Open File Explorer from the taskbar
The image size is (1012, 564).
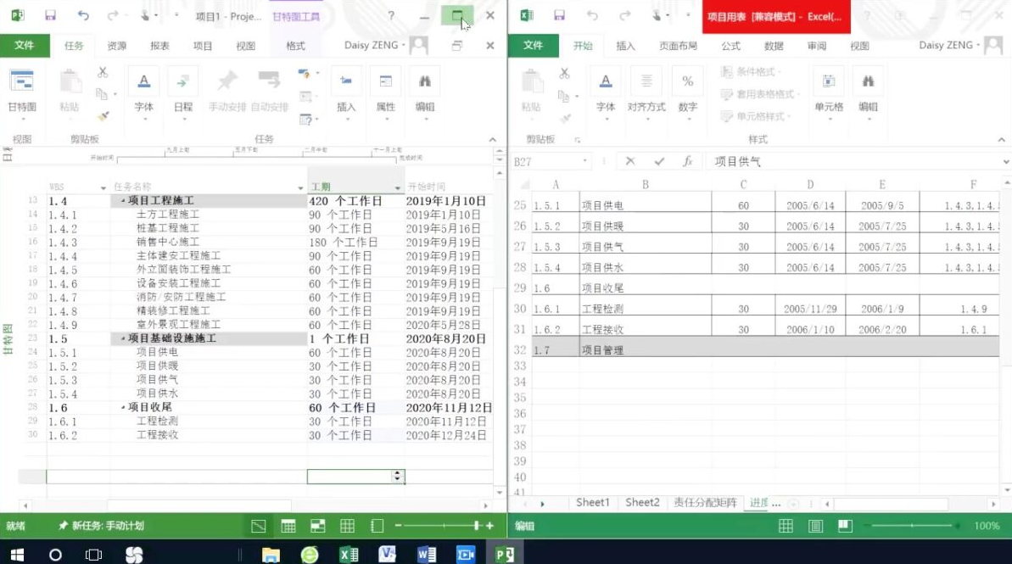click(271, 555)
